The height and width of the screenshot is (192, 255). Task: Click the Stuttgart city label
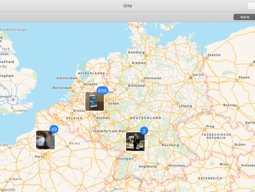coord(125,158)
